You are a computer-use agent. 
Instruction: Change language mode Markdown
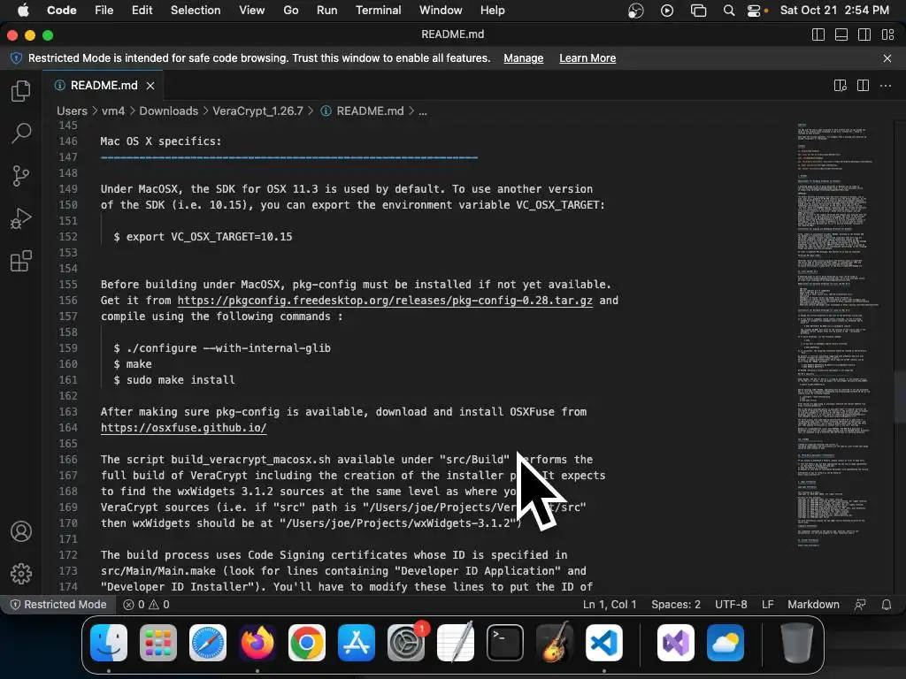pos(813,605)
